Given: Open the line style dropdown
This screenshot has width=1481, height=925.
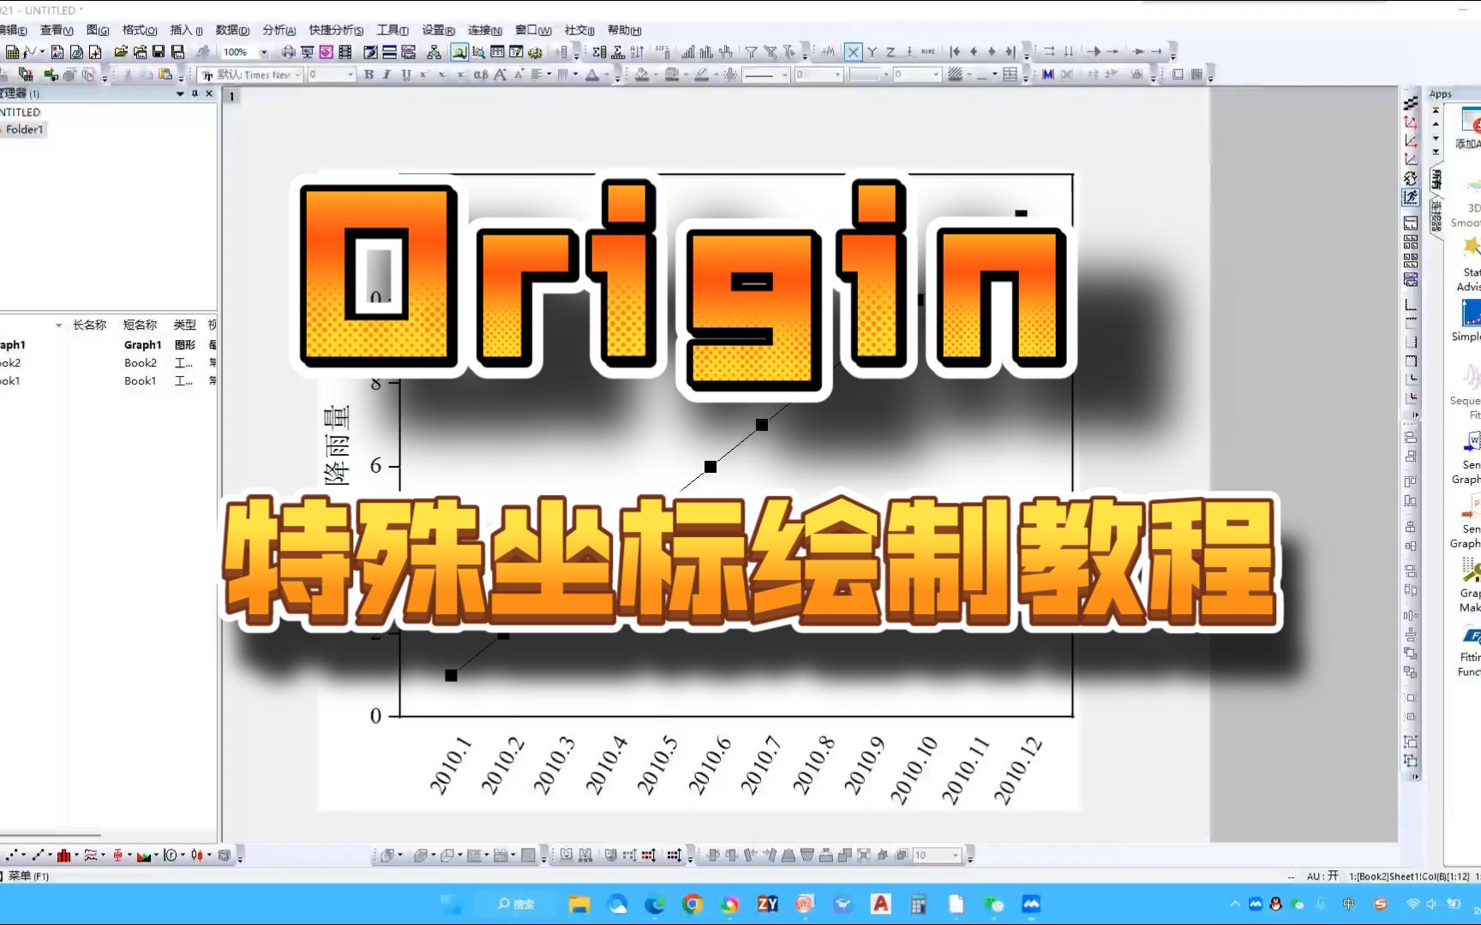Looking at the screenshot, I should pos(784,75).
